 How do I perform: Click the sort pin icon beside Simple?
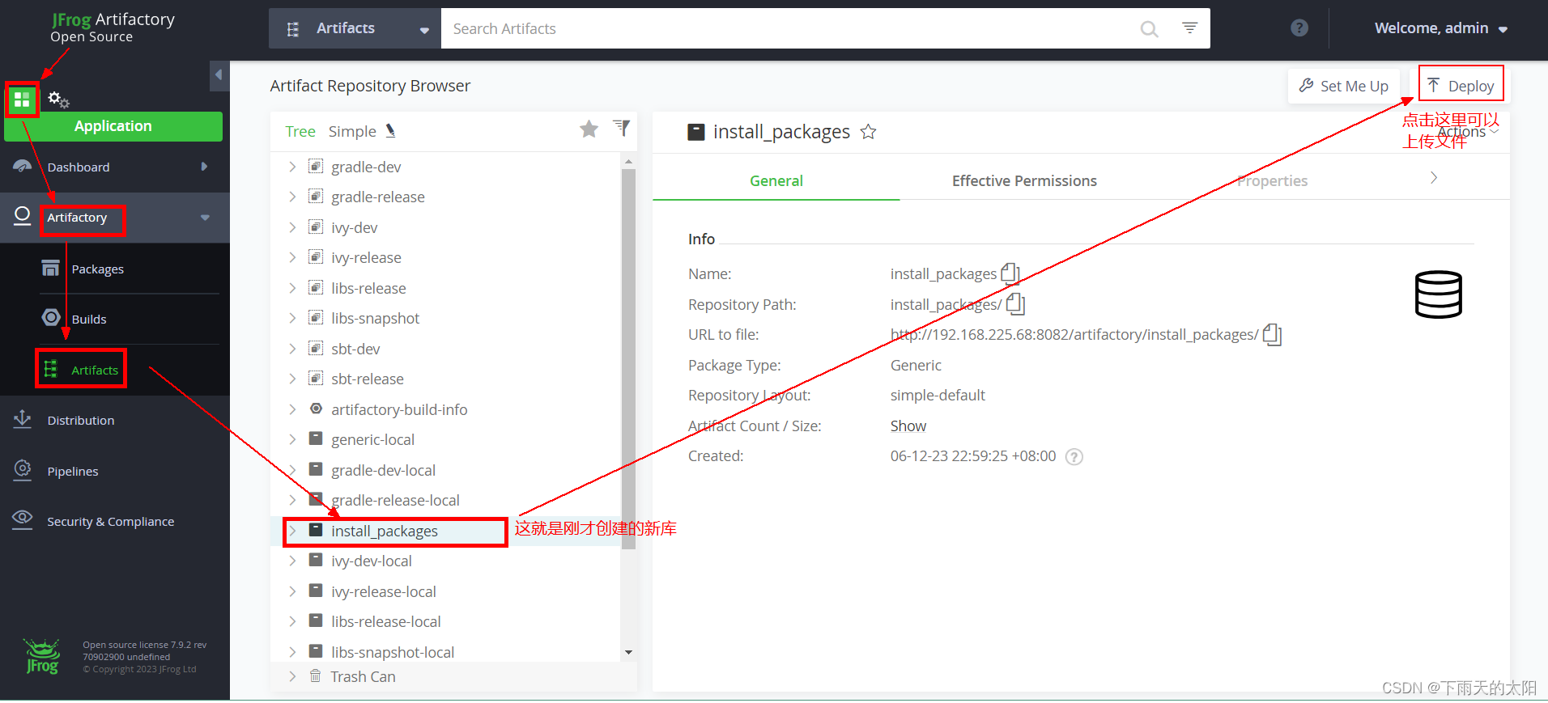(x=391, y=130)
